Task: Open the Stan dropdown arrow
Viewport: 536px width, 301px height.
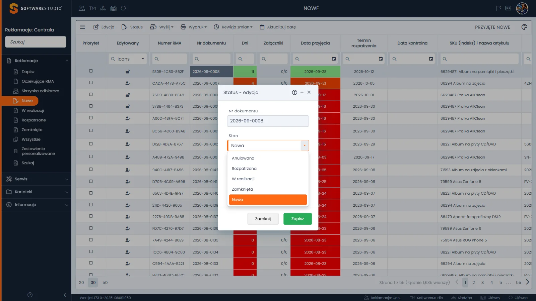Action: tap(305, 145)
